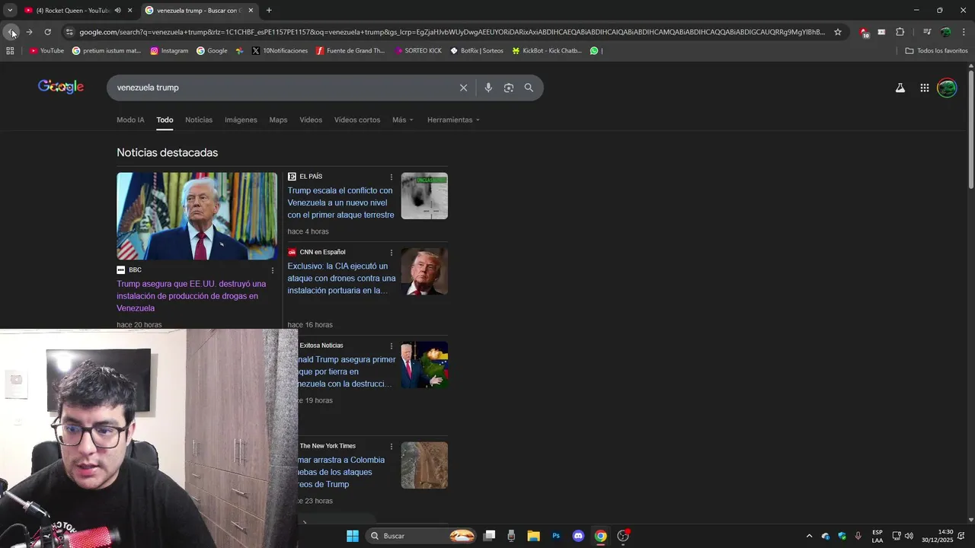Open the pretium iustum mat... bookmark
975x548 pixels.
(107, 51)
